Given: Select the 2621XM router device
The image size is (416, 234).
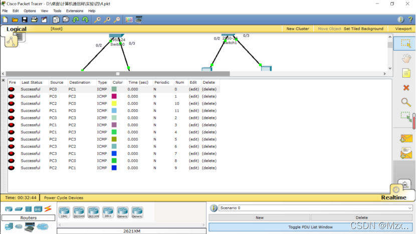Looking at the screenshot, I should [93, 212].
